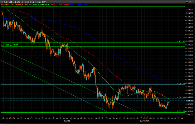Viewport: 195px width, 124px height.
Task: Click the 1.12166 horizontal line label
Action: (181, 41)
